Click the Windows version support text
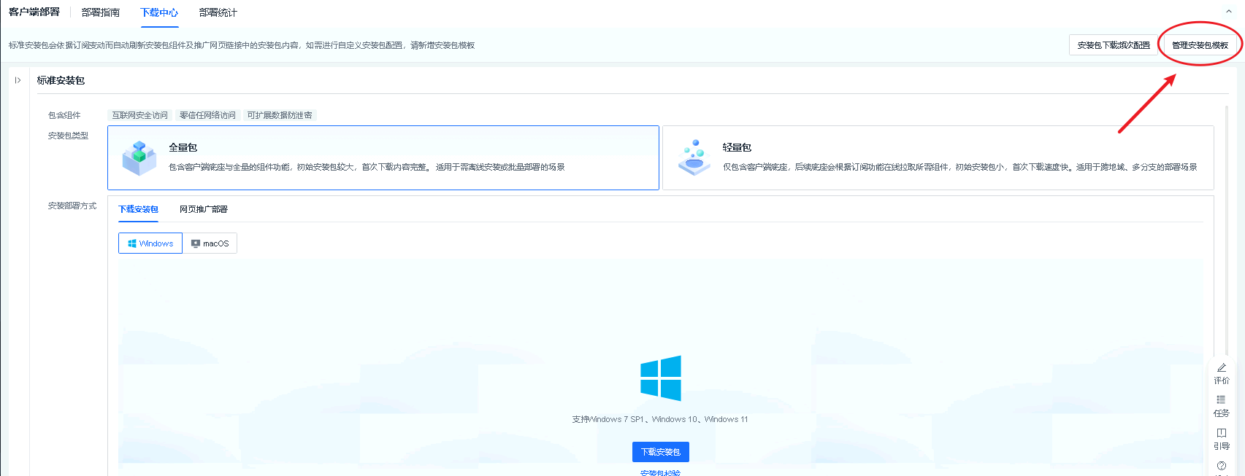This screenshot has width=1245, height=476. point(660,419)
